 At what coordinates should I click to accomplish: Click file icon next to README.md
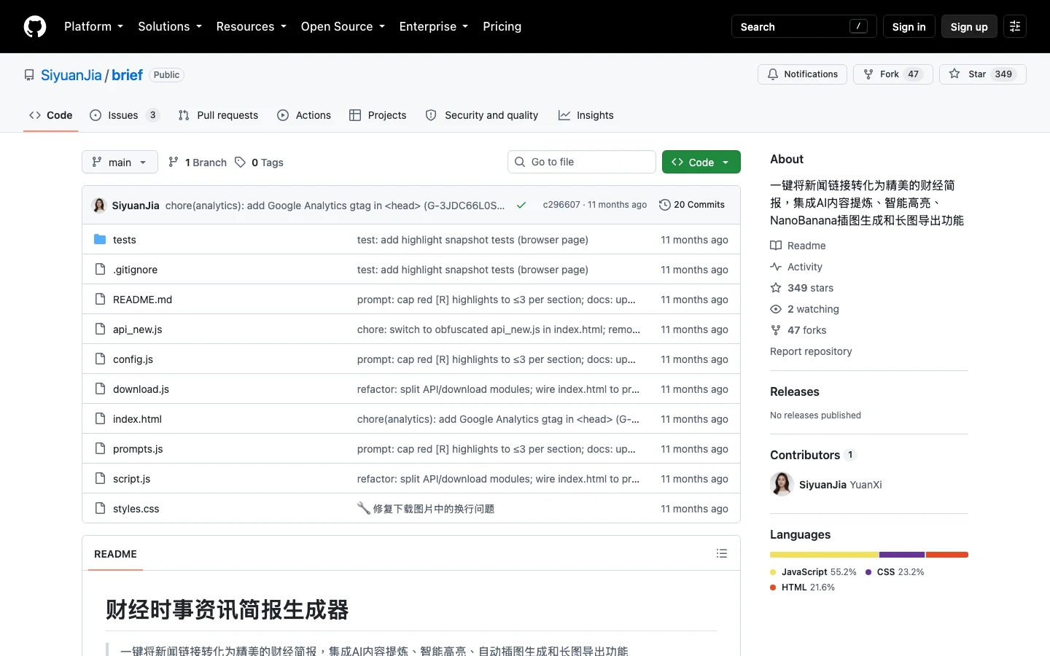point(100,300)
